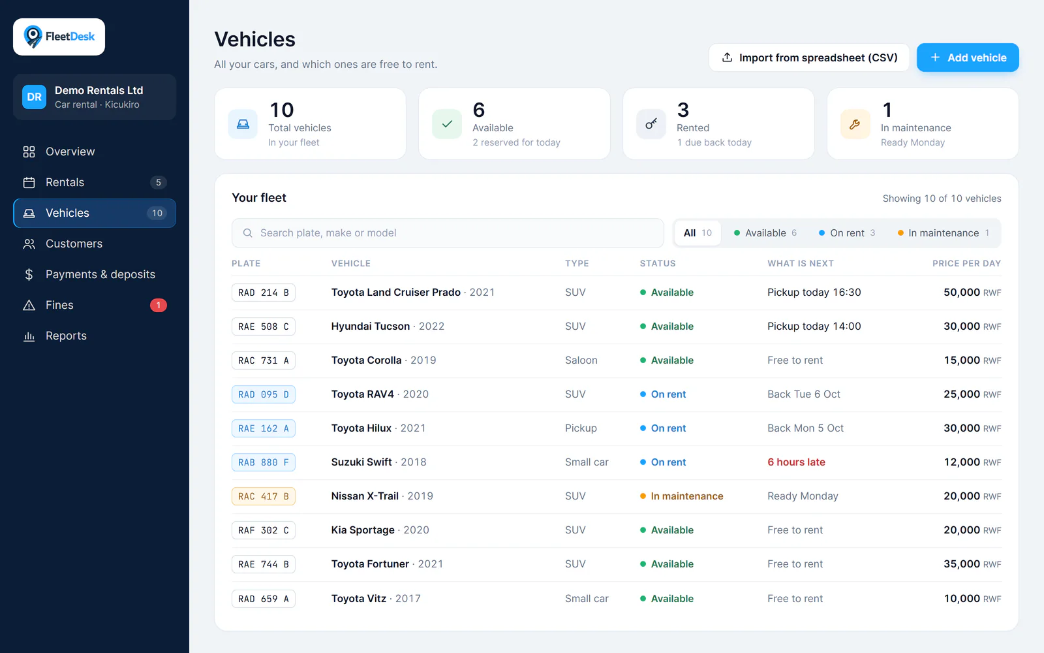
Task: Click the Reports bar chart icon
Action: 29,336
